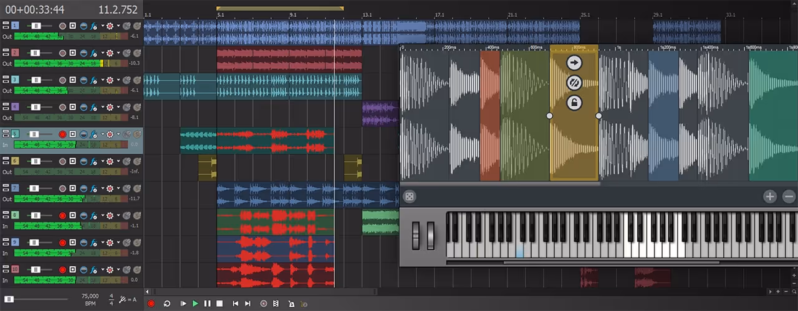This screenshot has height=311, width=798.
Task: Select the purple track 4 number badge
Action: (x=15, y=107)
